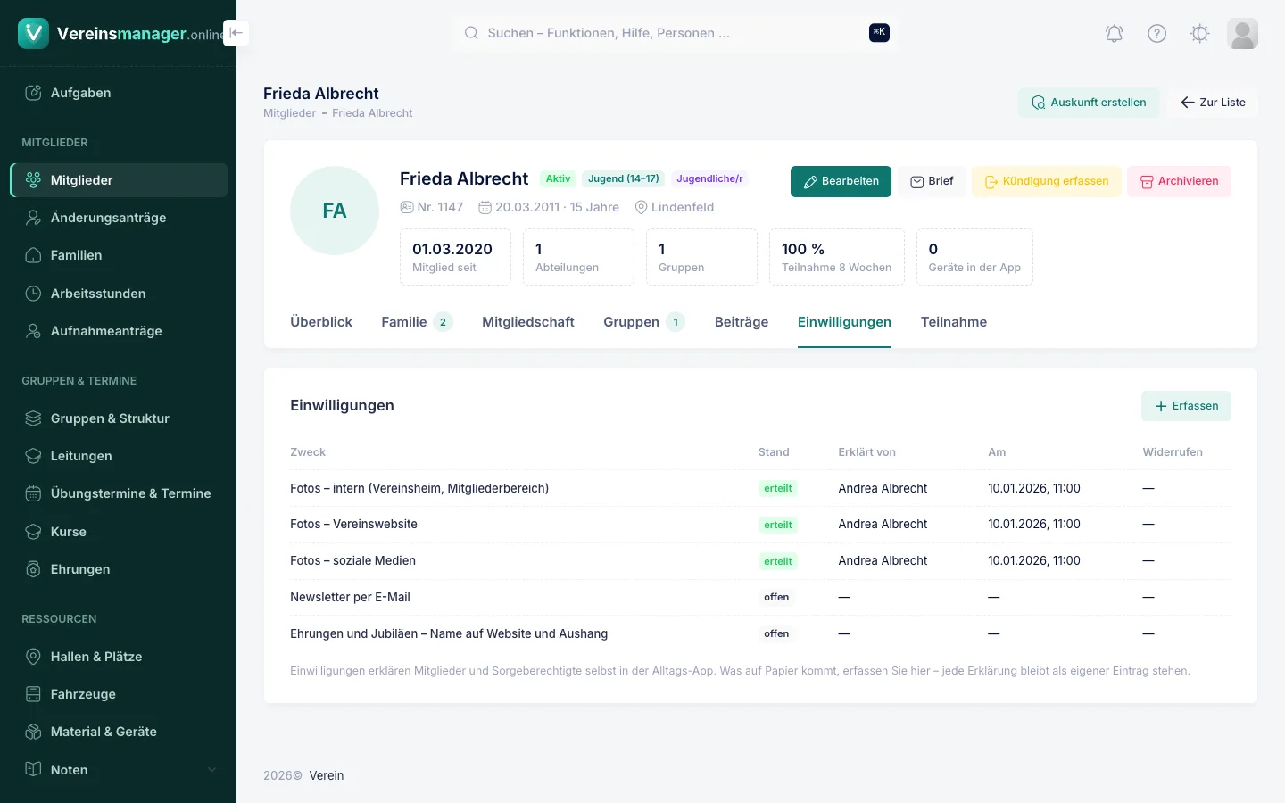
Task: Open Aufgaben in sidebar
Action: coord(118,93)
